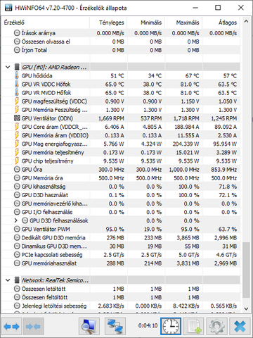This screenshot has width=253, height=338.
Task: Collapse the Network: RealTek Semico... group
Action: [x=8, y=280]
